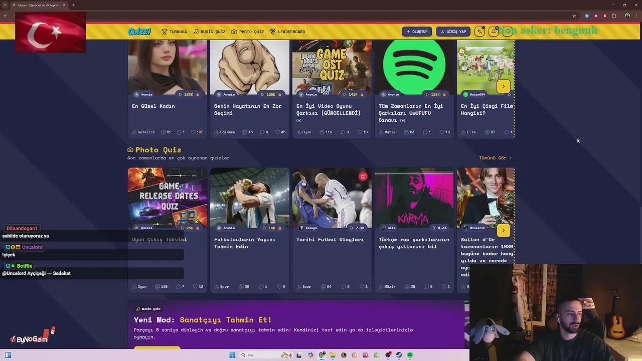Screen dimensions: 642x361
Task: Click the 141K play count badge
Action: click(354, 94)
